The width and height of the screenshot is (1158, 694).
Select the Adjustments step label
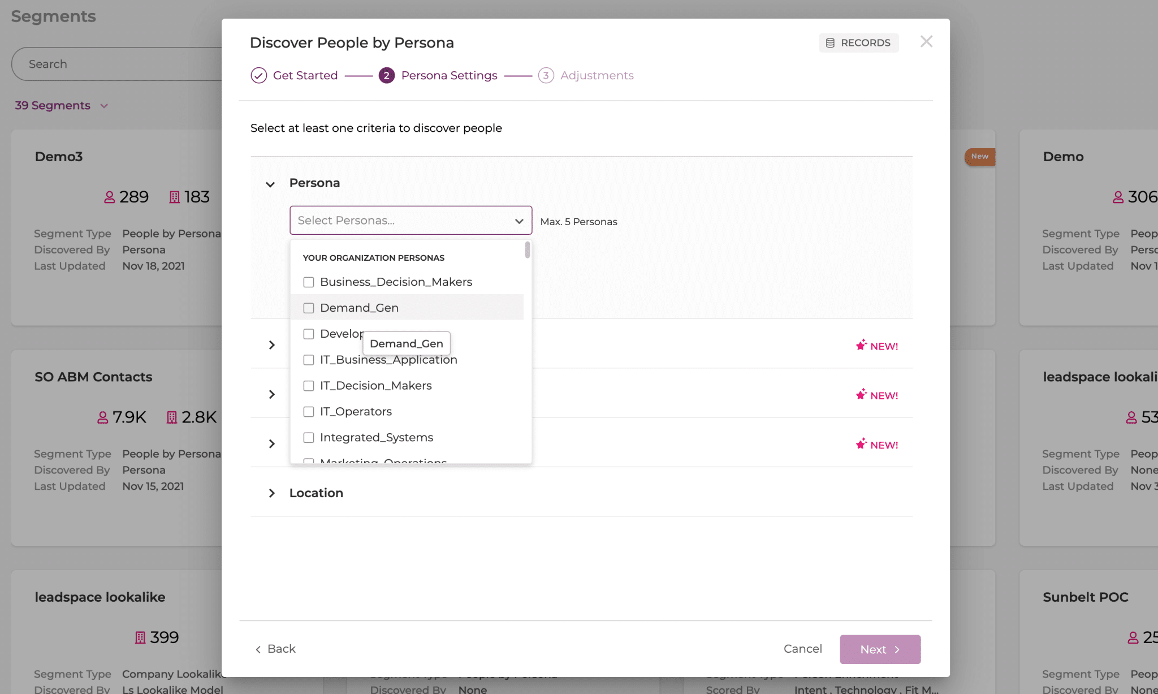(x=597, y=75)
